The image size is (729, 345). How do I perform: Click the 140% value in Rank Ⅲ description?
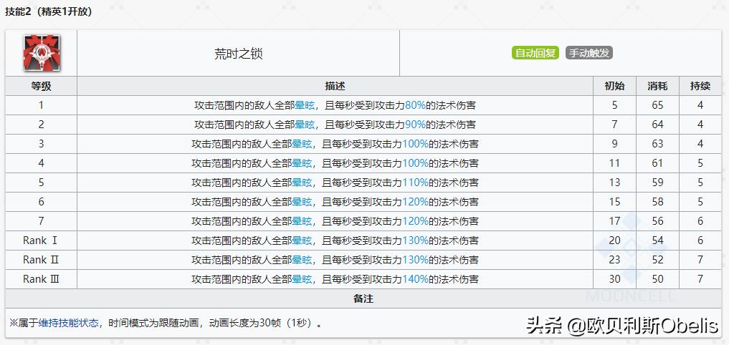[x=415, y=280]
